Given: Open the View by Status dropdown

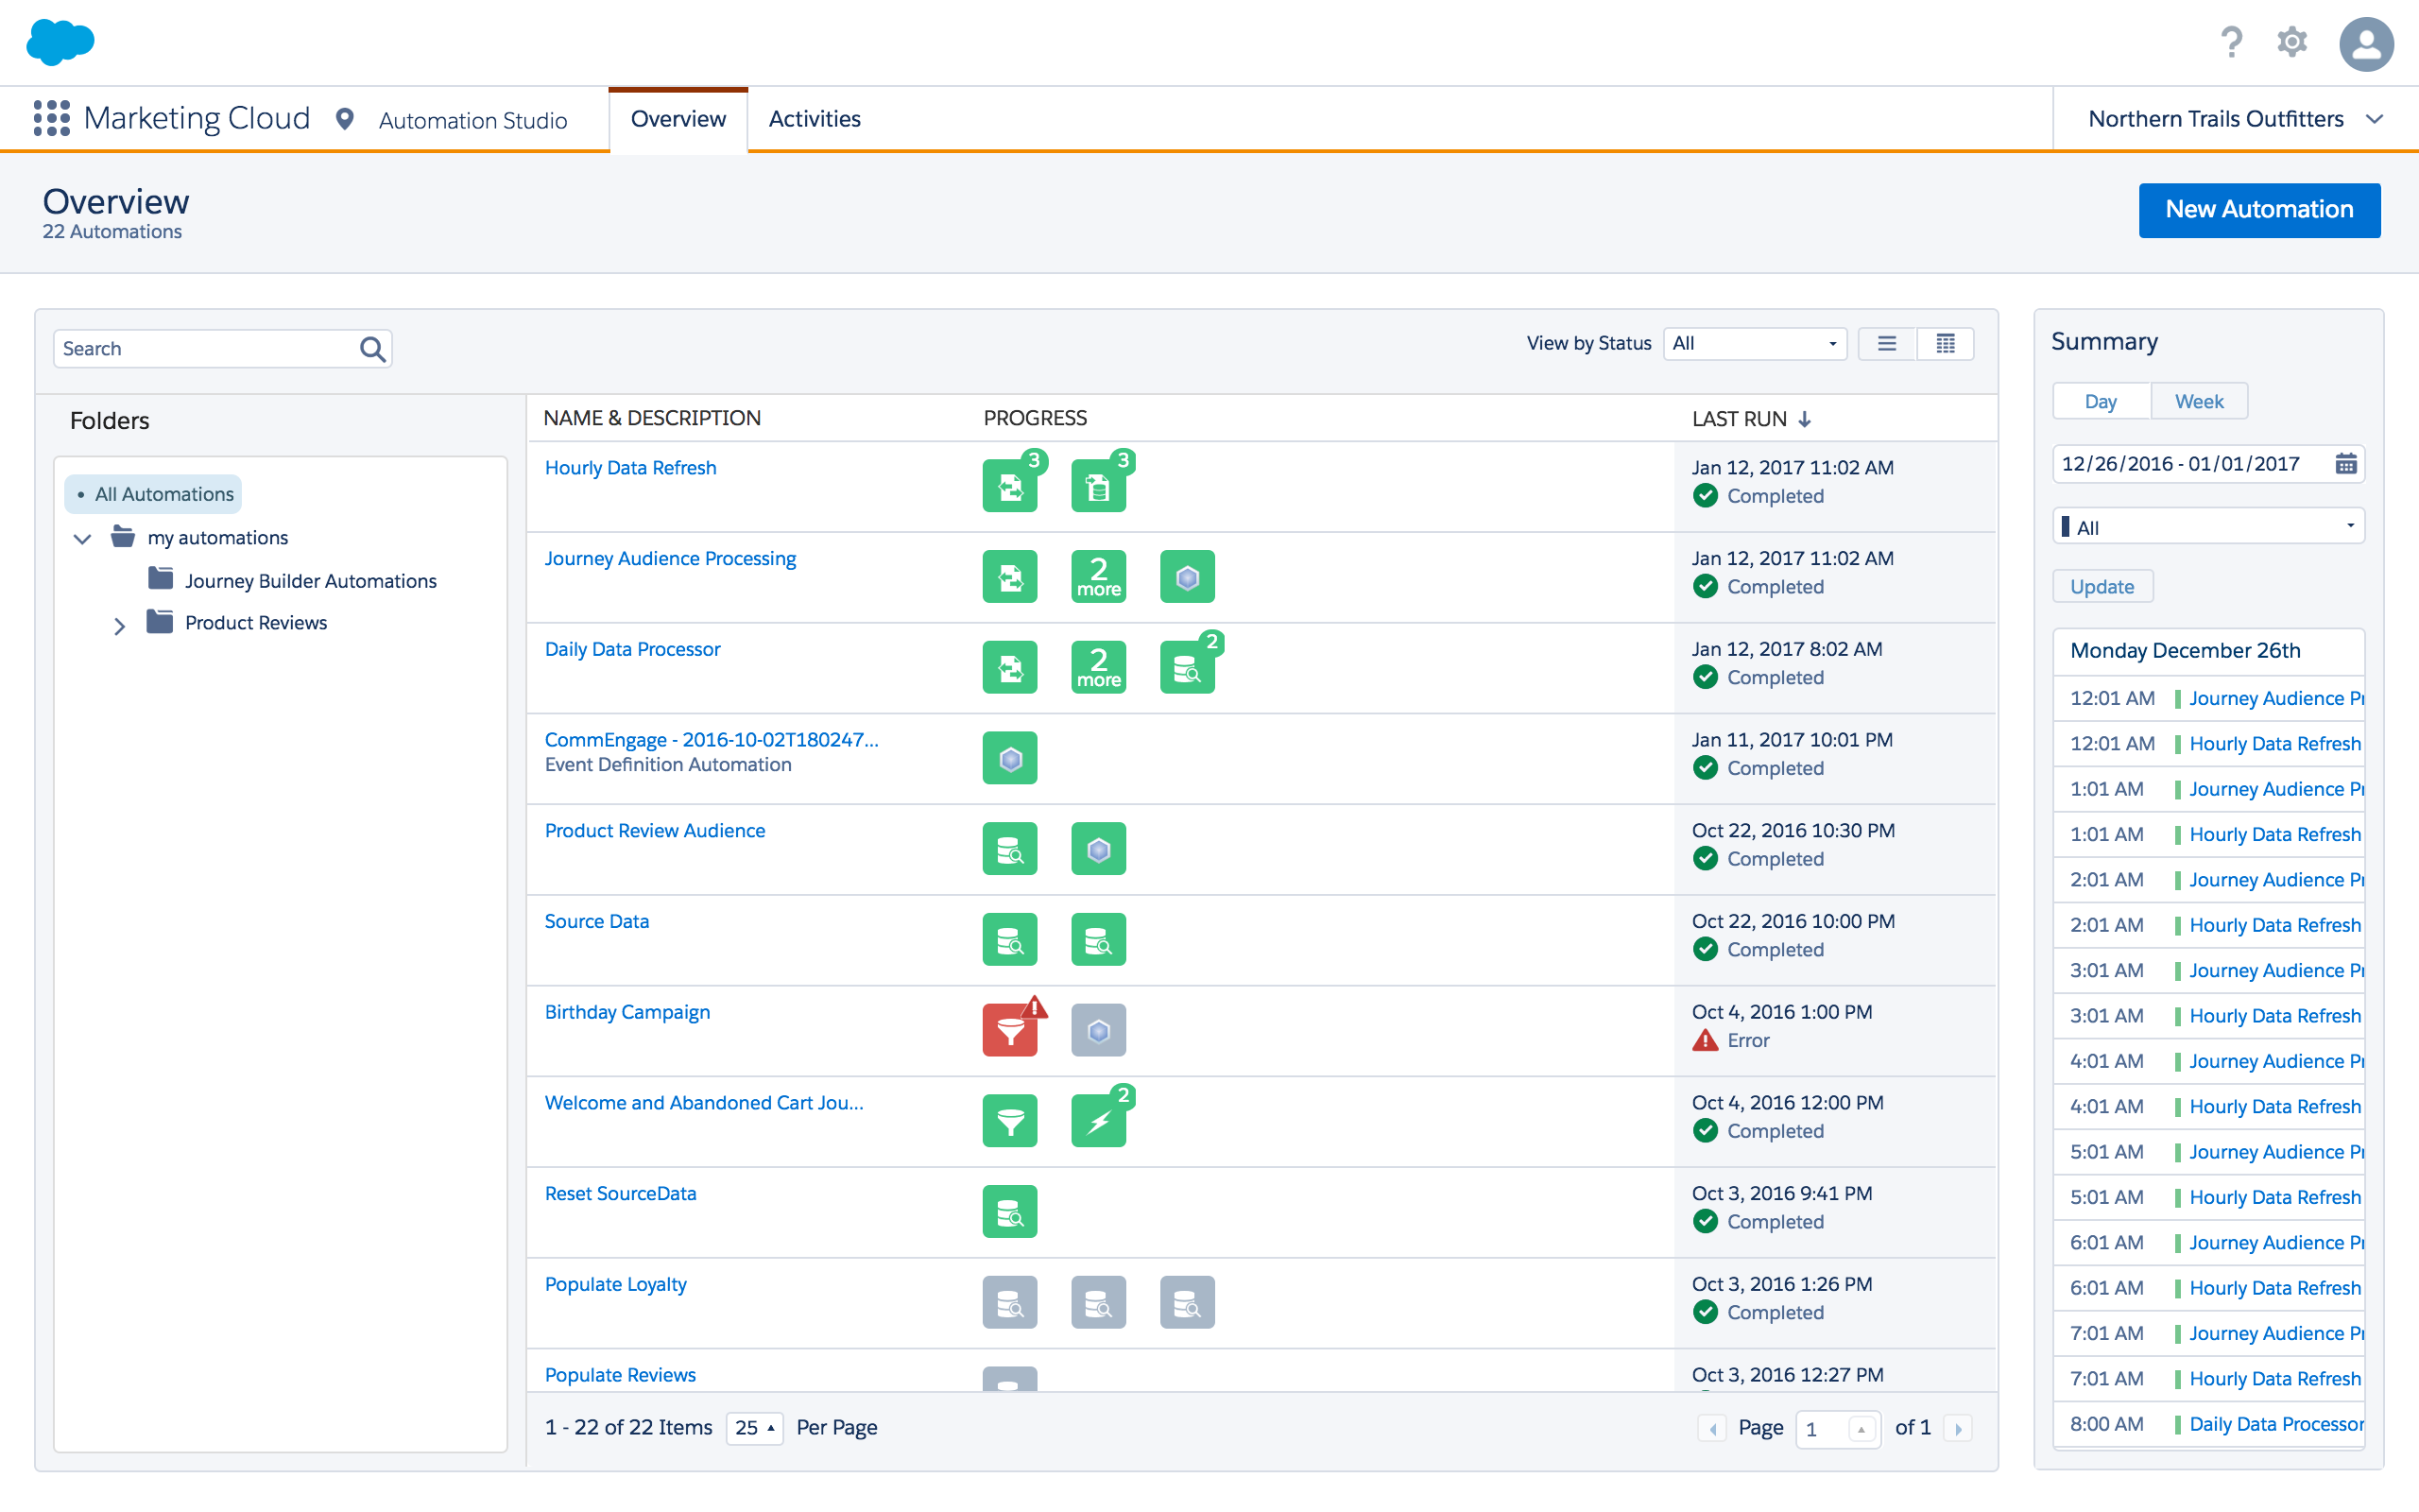Looking at the screenshot, I should coord(1755,344).
